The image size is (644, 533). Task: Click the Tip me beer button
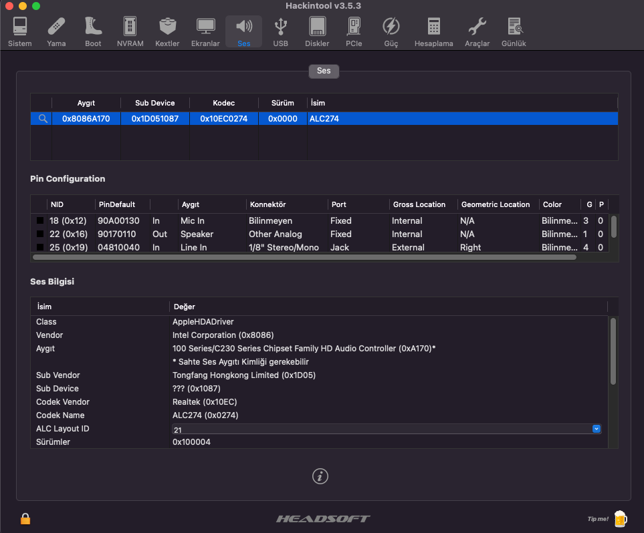619,518
